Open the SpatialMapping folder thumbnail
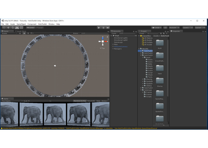This screenshot has height=148, width=208. coord(160,93)
